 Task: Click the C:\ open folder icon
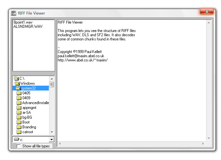tap(16, 79)
